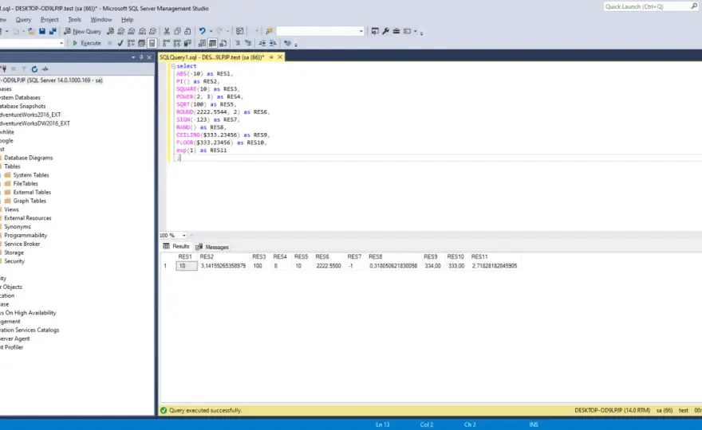This screenshot has height=430, width=702.
Task: Click the Toolbox briefcase icon
Action: 396,31
